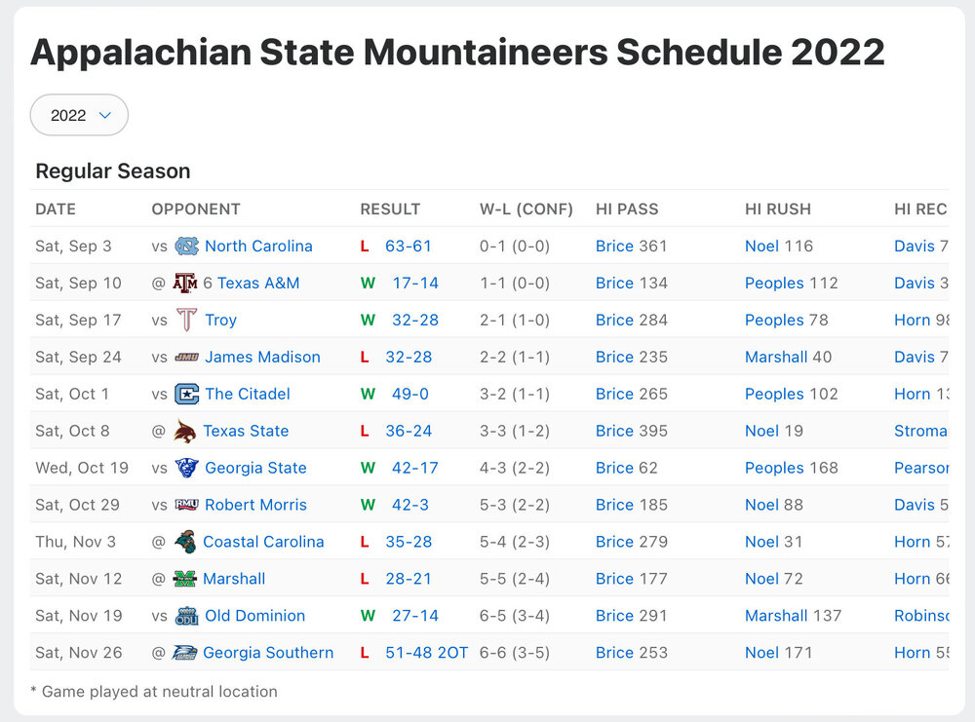Click the Troy team logo
This screenshot has height=722, width=975.
(x=186, y=321)
